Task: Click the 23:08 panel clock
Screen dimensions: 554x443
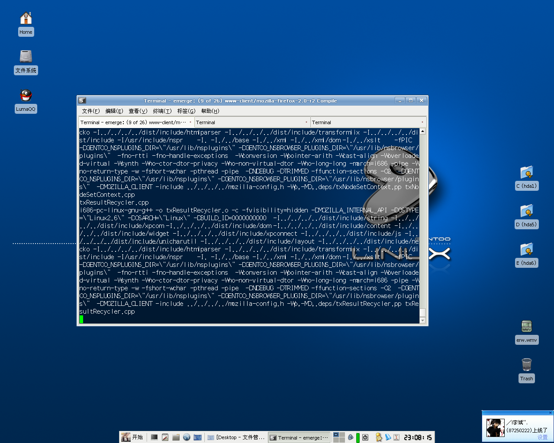Action: pos(418,437)
